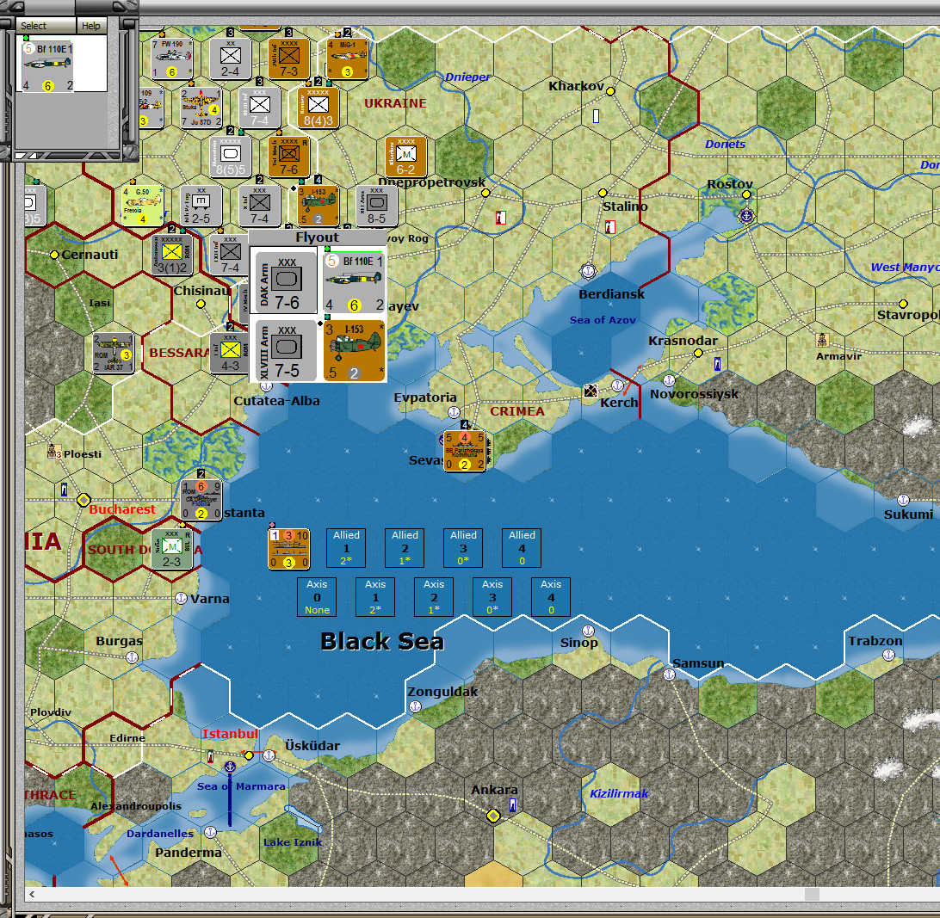Click the Black Sea label

[x=382, y=641]
